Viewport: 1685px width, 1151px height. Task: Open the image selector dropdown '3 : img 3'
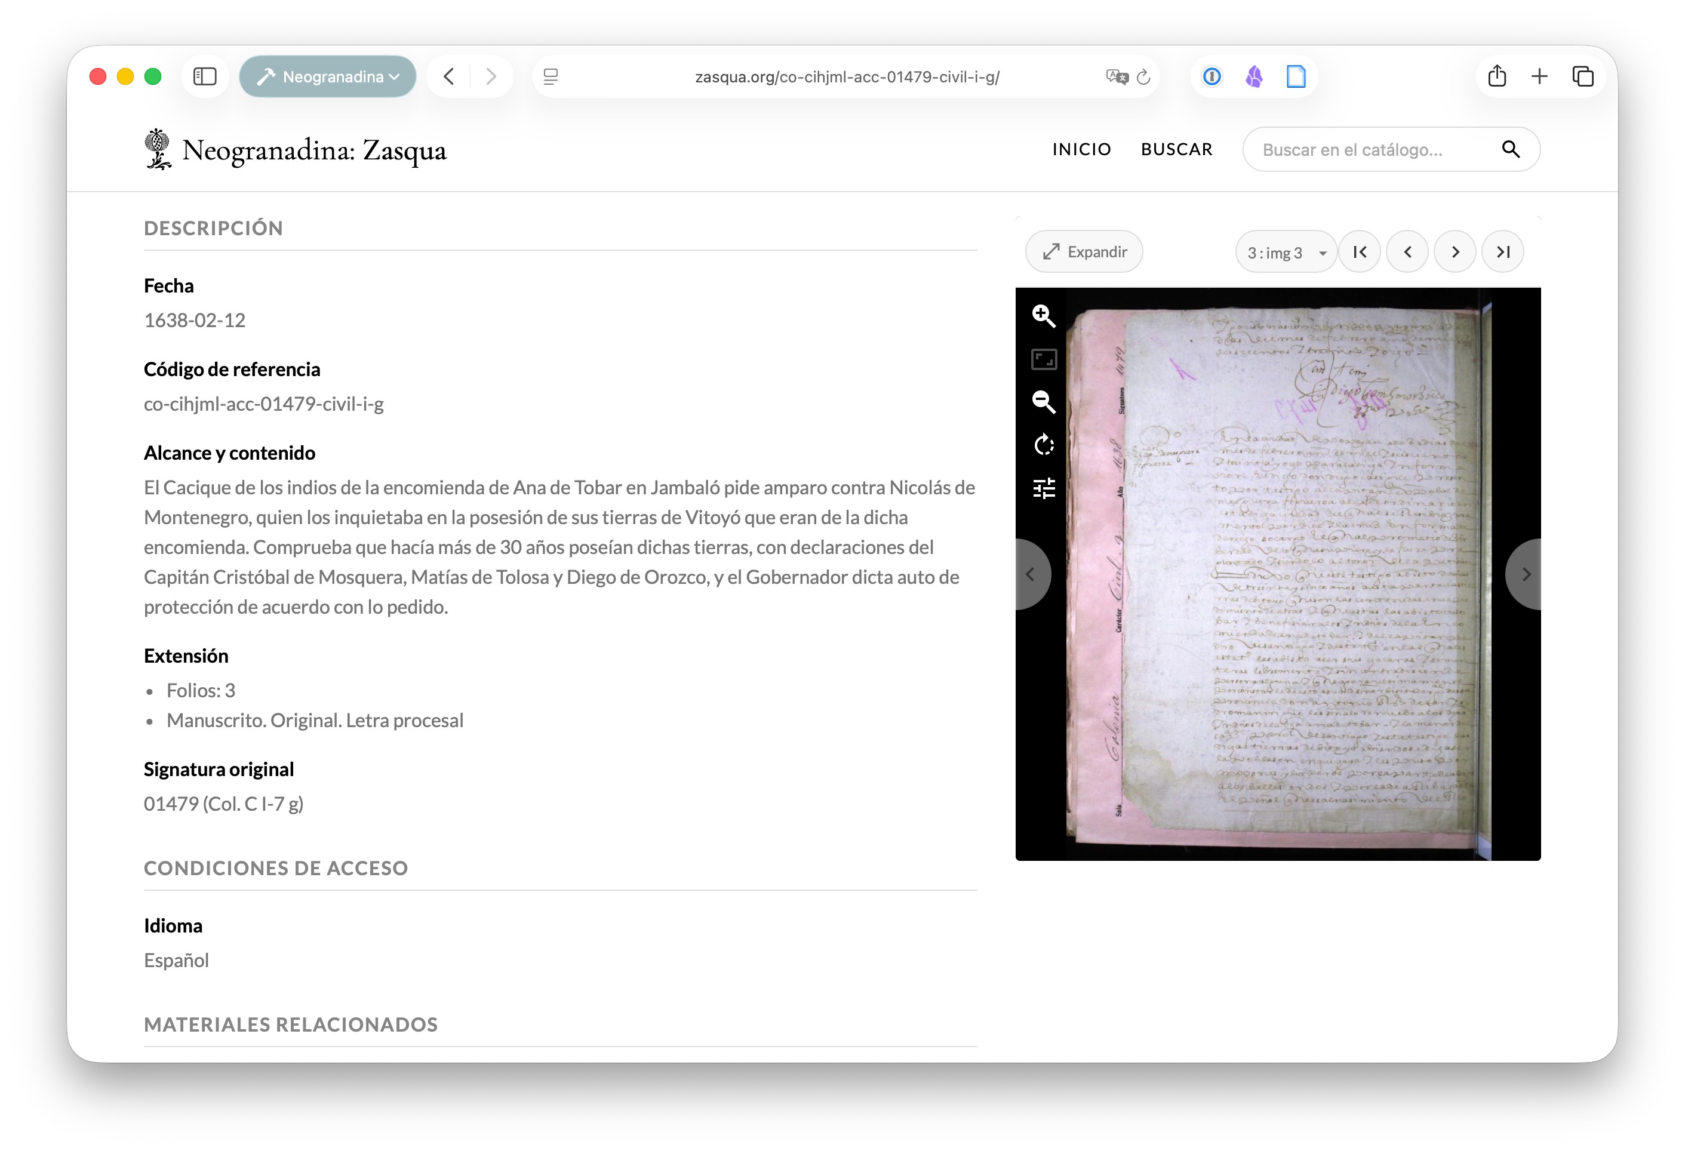[1286, 253]
